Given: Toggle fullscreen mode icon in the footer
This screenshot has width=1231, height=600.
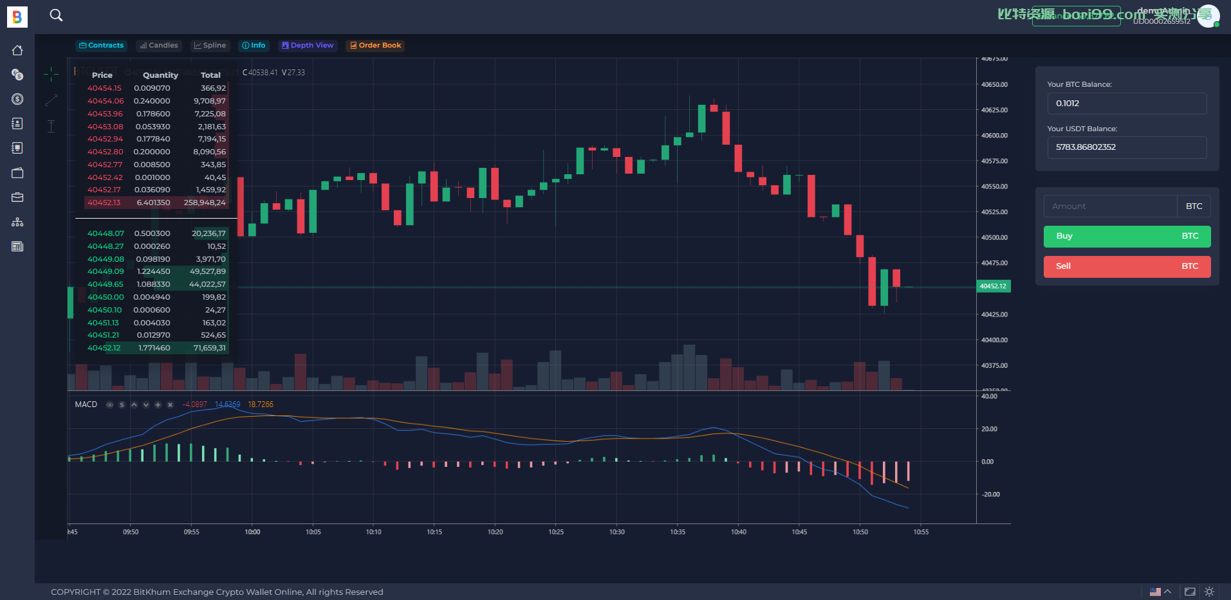Looking at the screenshot, I should pyautogui.click(x=1190, y=592).
